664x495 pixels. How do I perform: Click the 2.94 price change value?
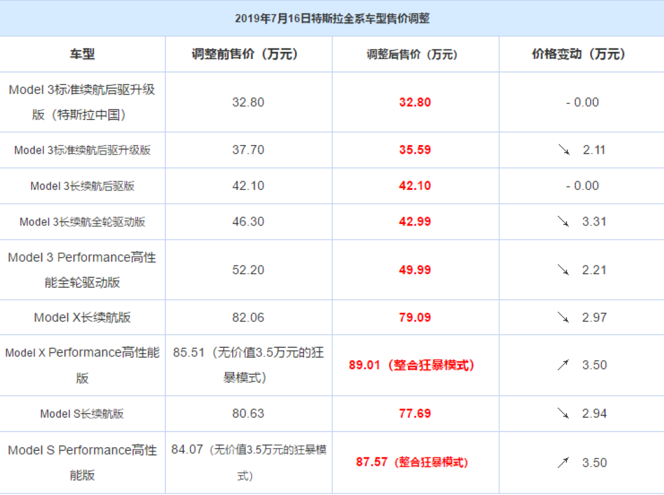tap(594, 413)
